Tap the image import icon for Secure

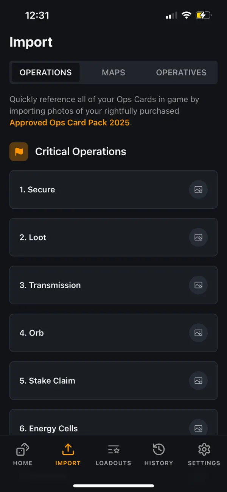click(198, 189)
